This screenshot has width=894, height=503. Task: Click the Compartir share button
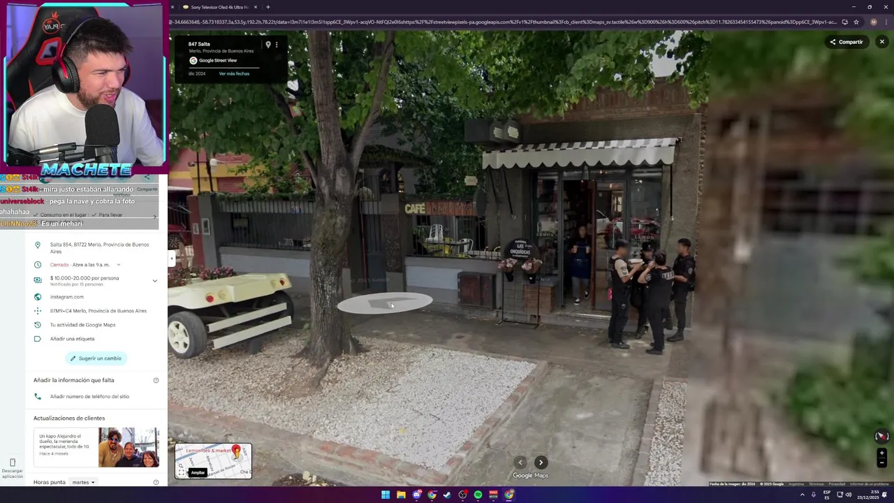(846, 42)
